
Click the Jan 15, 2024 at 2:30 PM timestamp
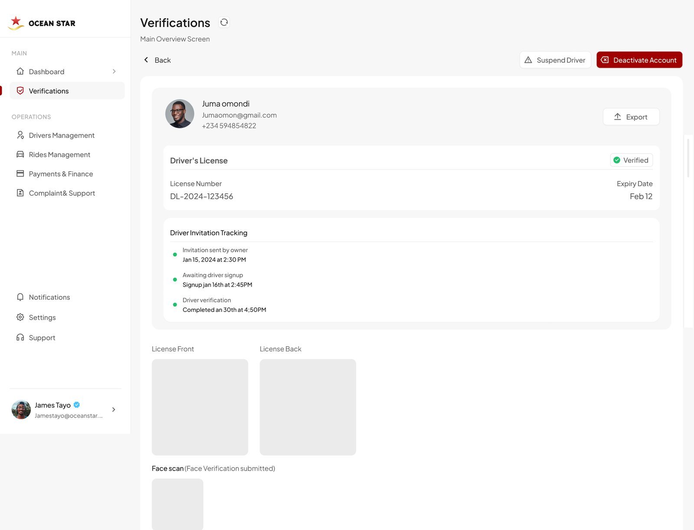pos(214,260)
